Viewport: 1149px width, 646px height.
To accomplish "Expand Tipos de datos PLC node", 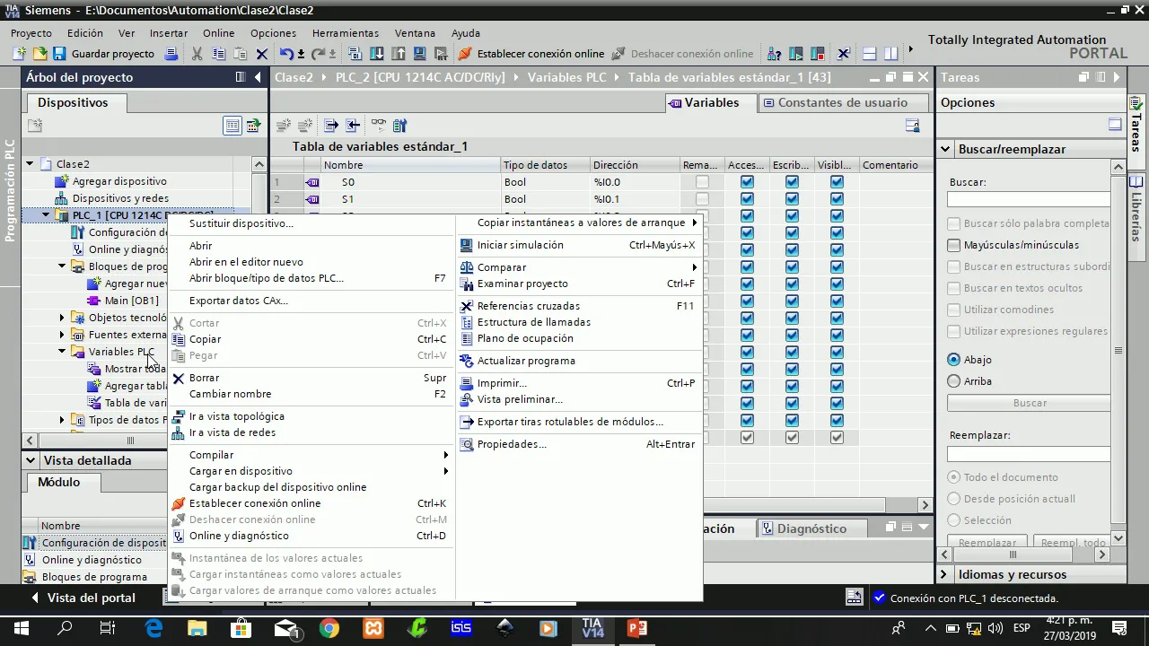I will pyautogui.click(x=62, y=420).
